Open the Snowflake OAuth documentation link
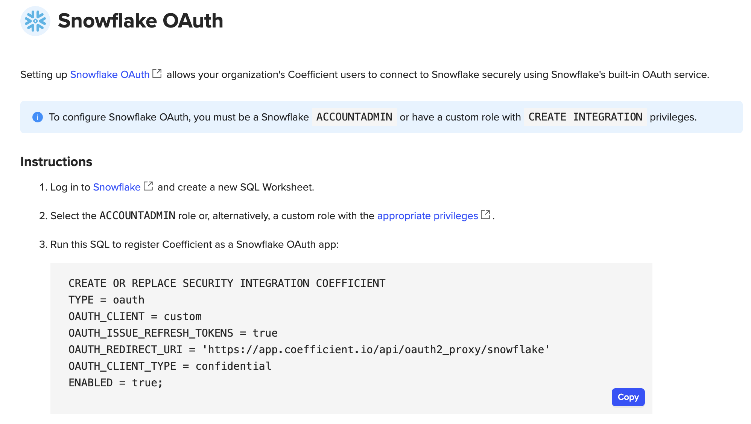This screenshot has width=751, height=424. (110, 75)
